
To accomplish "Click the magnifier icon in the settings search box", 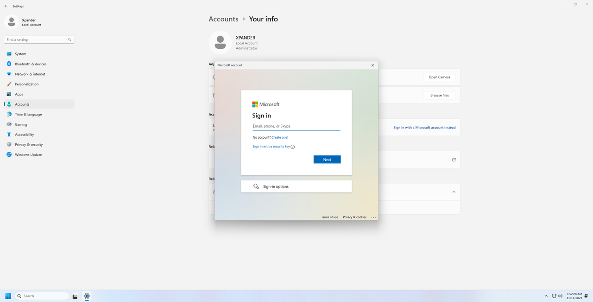I will click(69, 39).
